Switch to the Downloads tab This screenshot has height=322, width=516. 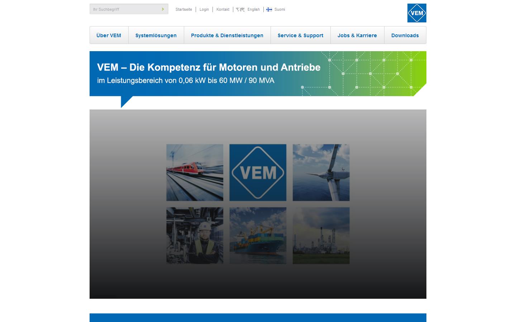tap(405, 35)
